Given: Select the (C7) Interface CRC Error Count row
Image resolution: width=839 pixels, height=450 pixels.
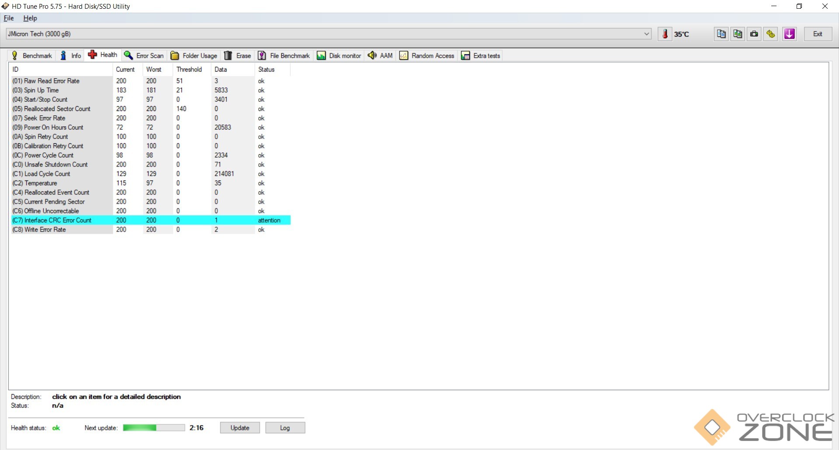Looking at the screenshot, I should 151,220.
